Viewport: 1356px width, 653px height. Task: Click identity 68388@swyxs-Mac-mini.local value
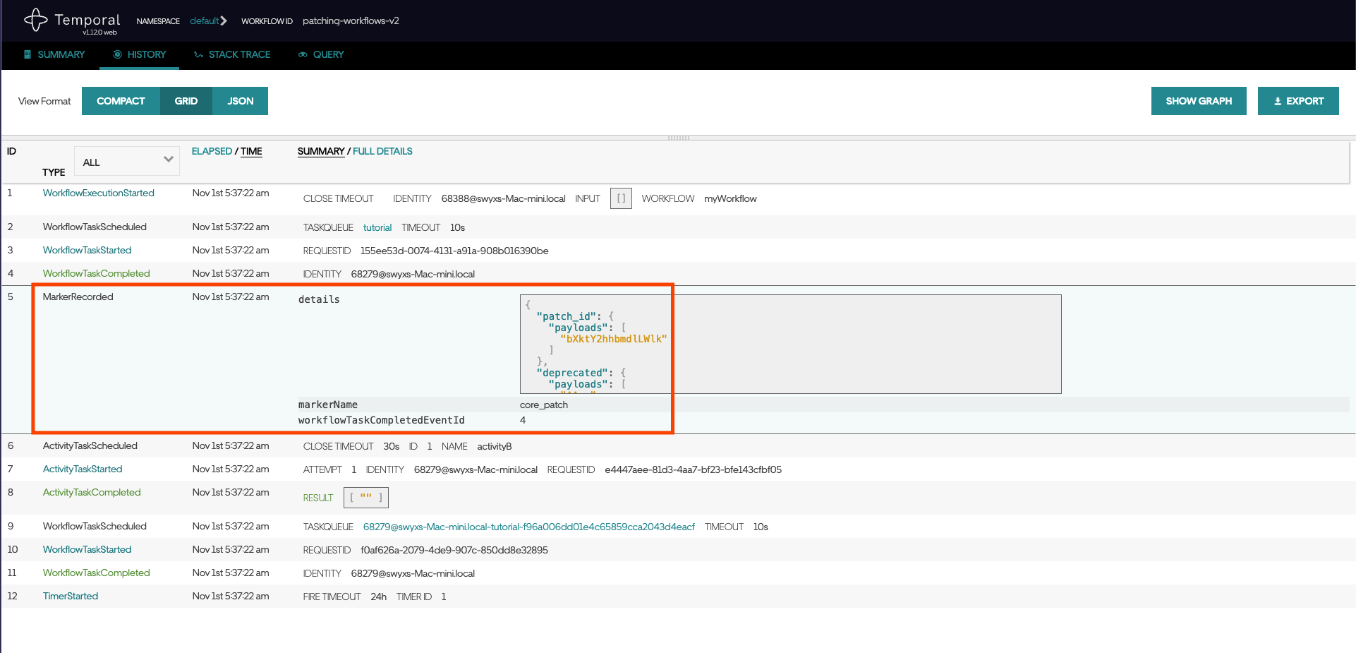pos(504,198)
